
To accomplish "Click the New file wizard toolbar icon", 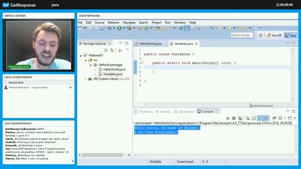I will pyautogui.click(x=80, y=28).
